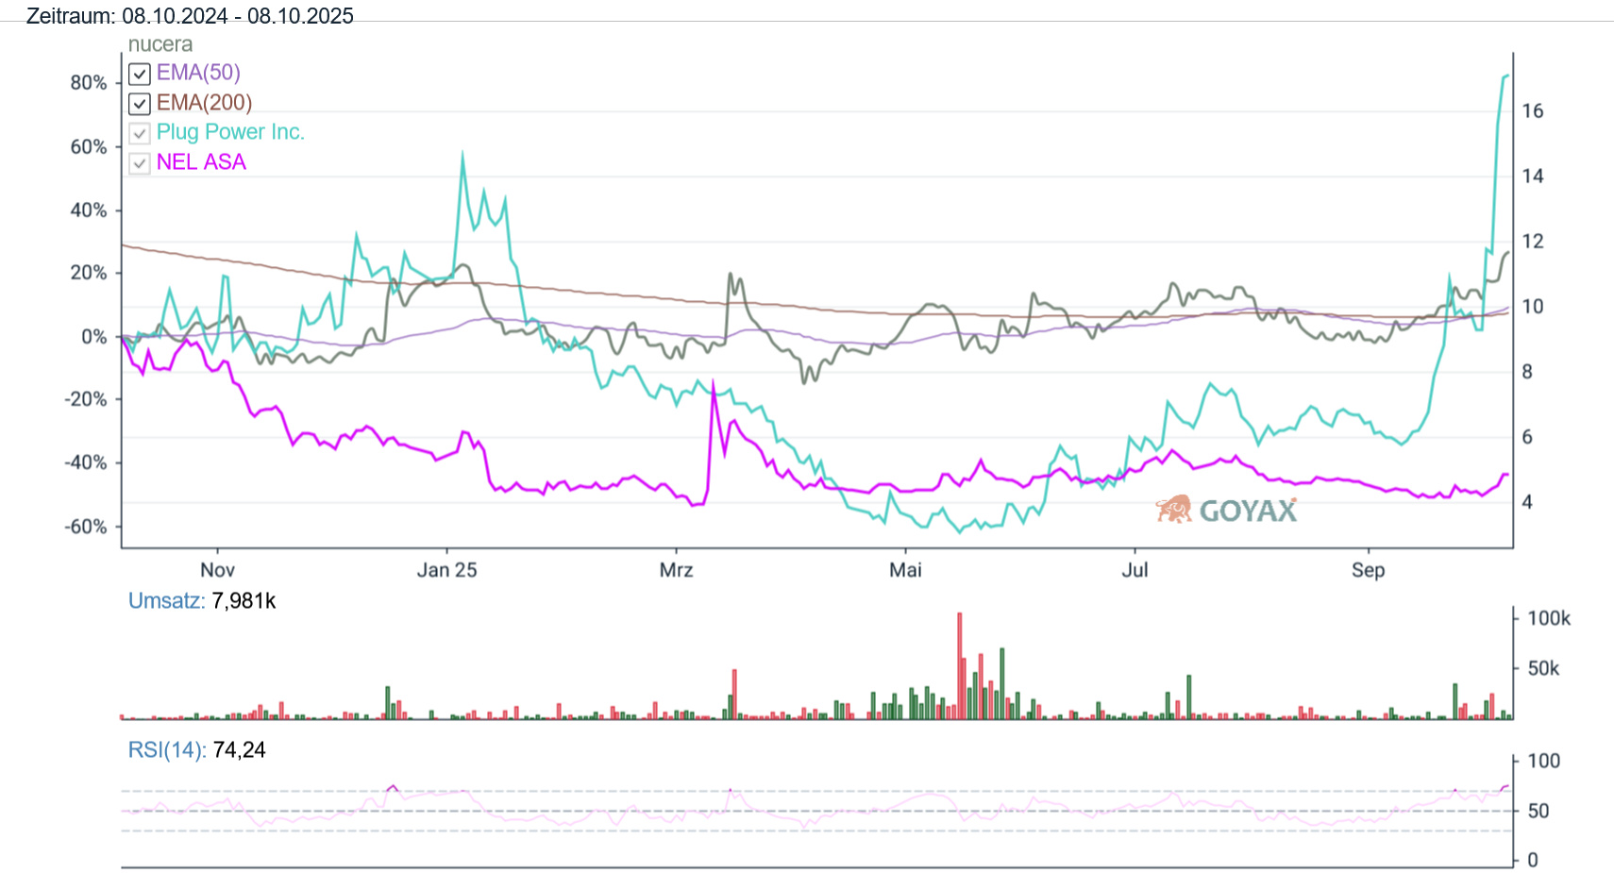This screenshot has height=873, width=1614.
Task: Select the EMA(200) legend label
Action: (x=204, y=103)
